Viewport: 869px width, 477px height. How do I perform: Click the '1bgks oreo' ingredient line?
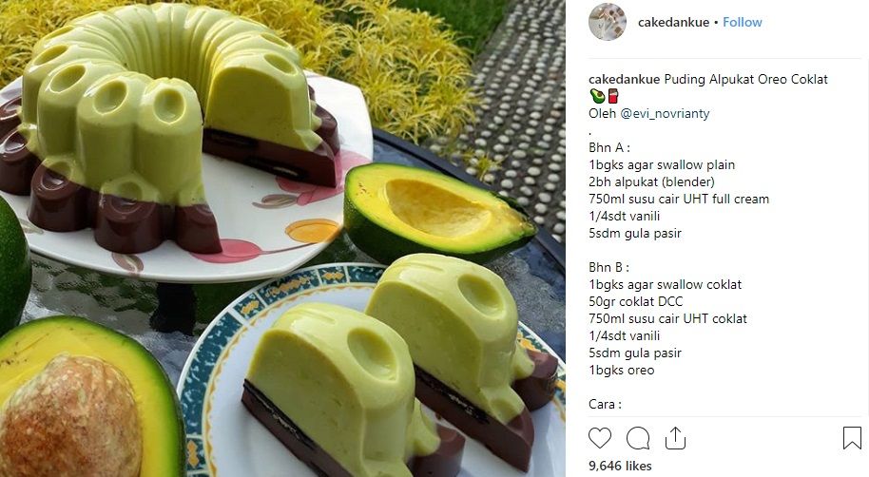(x=621, y=370)
